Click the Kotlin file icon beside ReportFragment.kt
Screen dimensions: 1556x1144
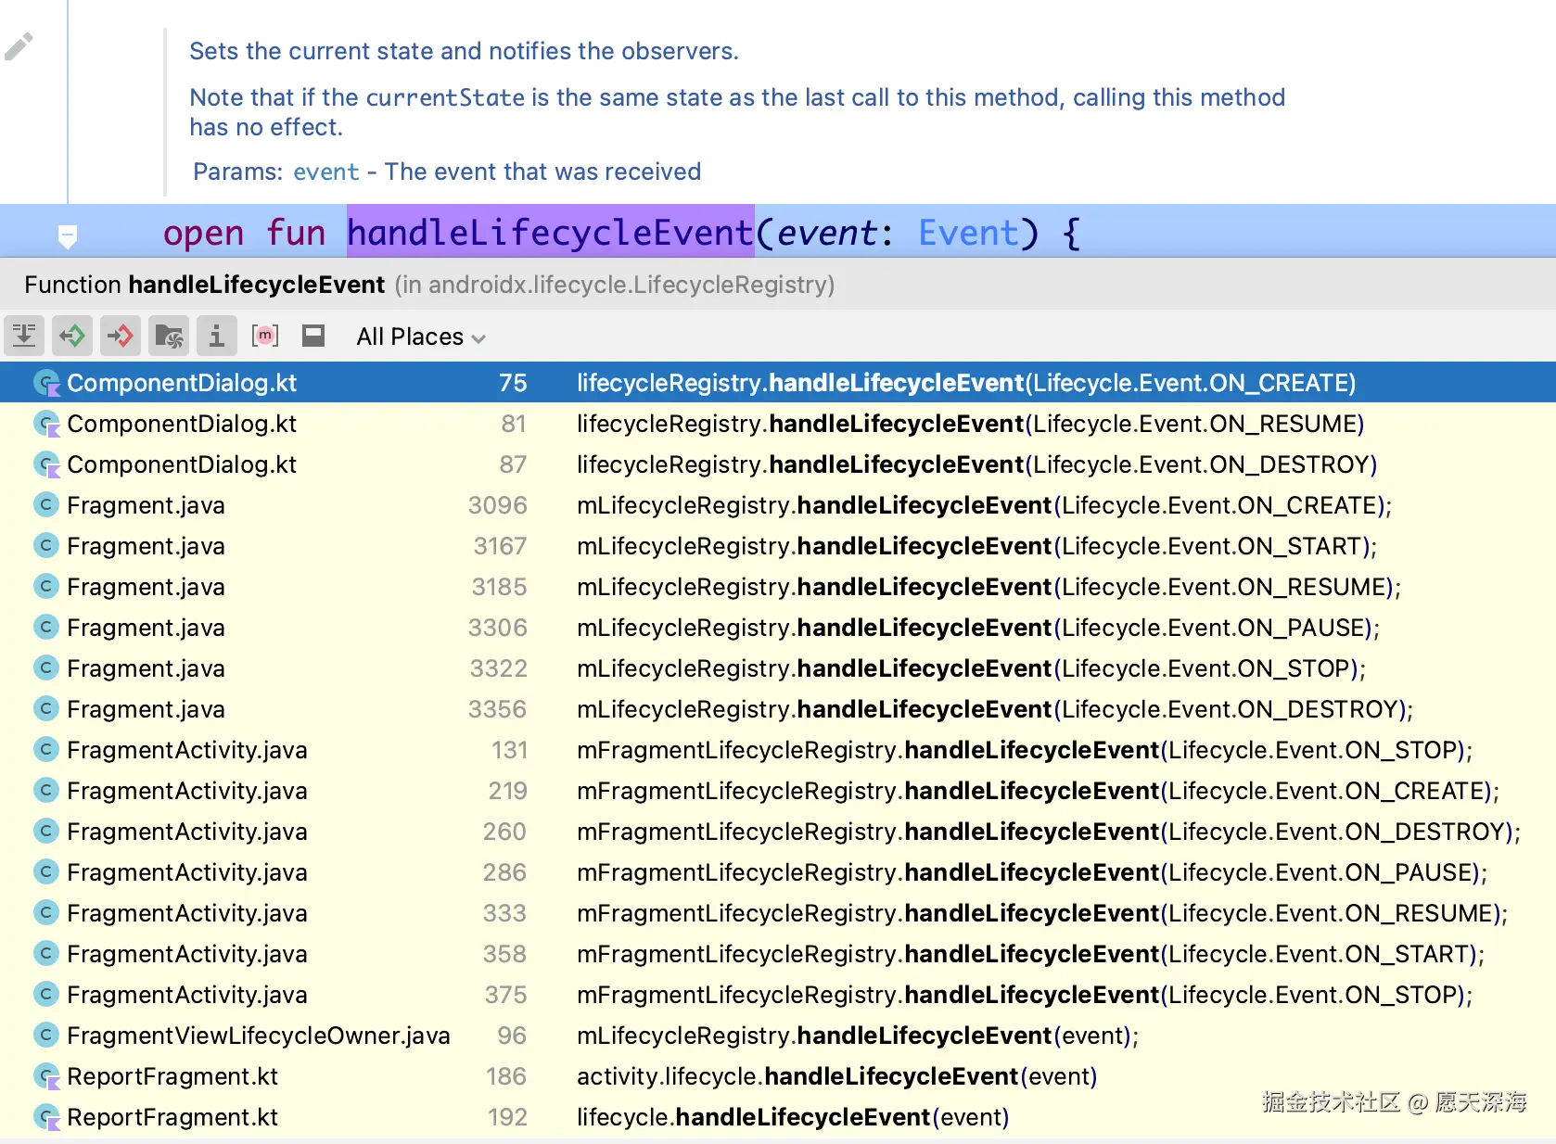(x=45, y=1076)
